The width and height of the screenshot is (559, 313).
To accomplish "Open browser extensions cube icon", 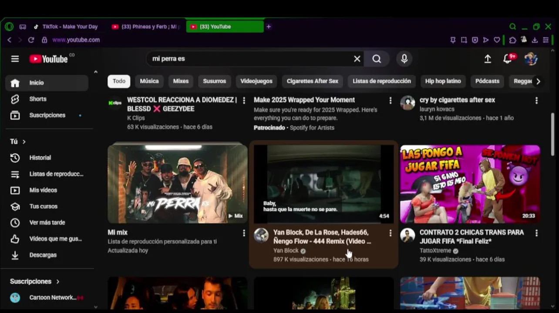I will click(513, 40).
